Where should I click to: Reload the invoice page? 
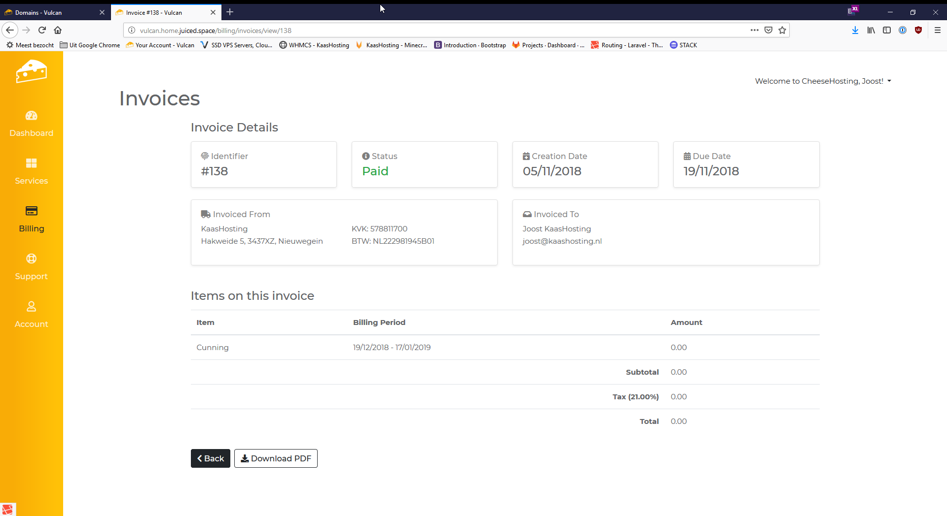42,30
